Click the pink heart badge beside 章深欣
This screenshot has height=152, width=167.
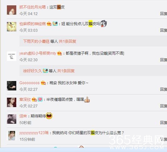(40, 99)
